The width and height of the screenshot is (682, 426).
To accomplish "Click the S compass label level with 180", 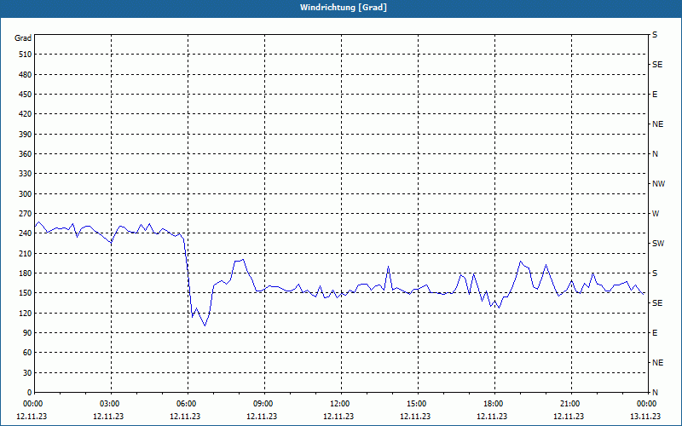I will (655, 273).
